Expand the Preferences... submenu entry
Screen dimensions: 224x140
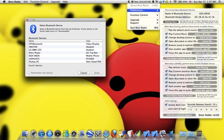(143, 10)
